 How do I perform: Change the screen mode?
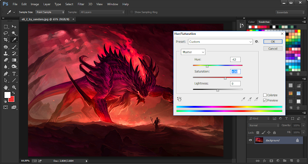pyautogui.click(x=14, y=108)
